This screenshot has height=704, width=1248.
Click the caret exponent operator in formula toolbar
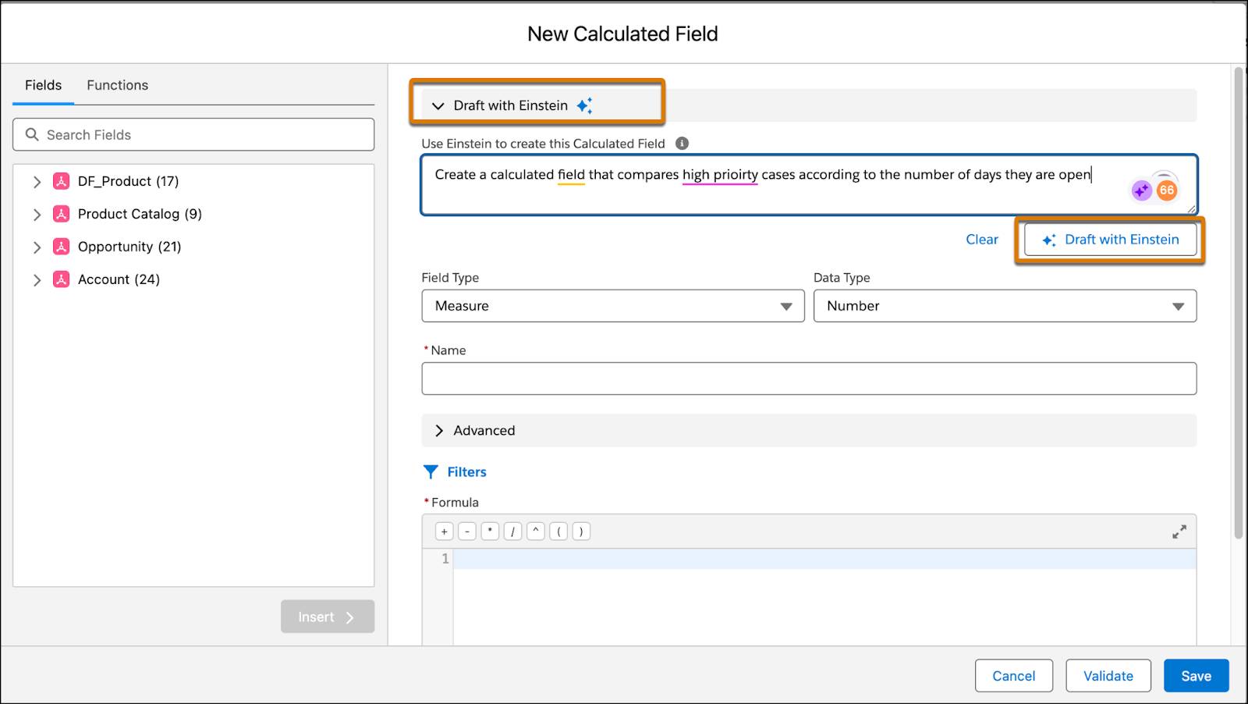[x=536, y=531]
